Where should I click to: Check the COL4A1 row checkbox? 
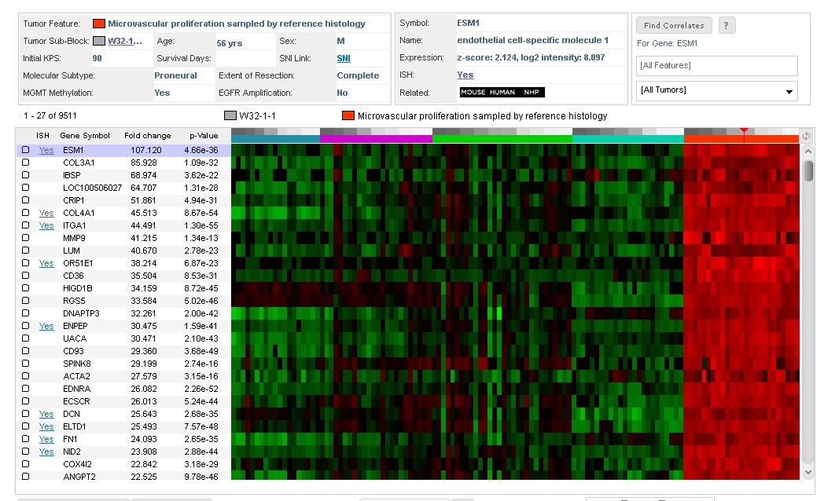(x=25, y=213)
